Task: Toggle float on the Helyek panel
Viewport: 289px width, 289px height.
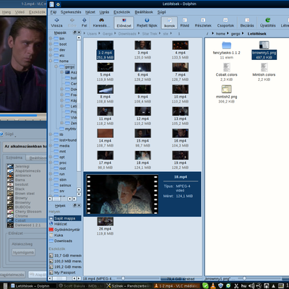Action: pyautogui.click(x=74, y=205)
